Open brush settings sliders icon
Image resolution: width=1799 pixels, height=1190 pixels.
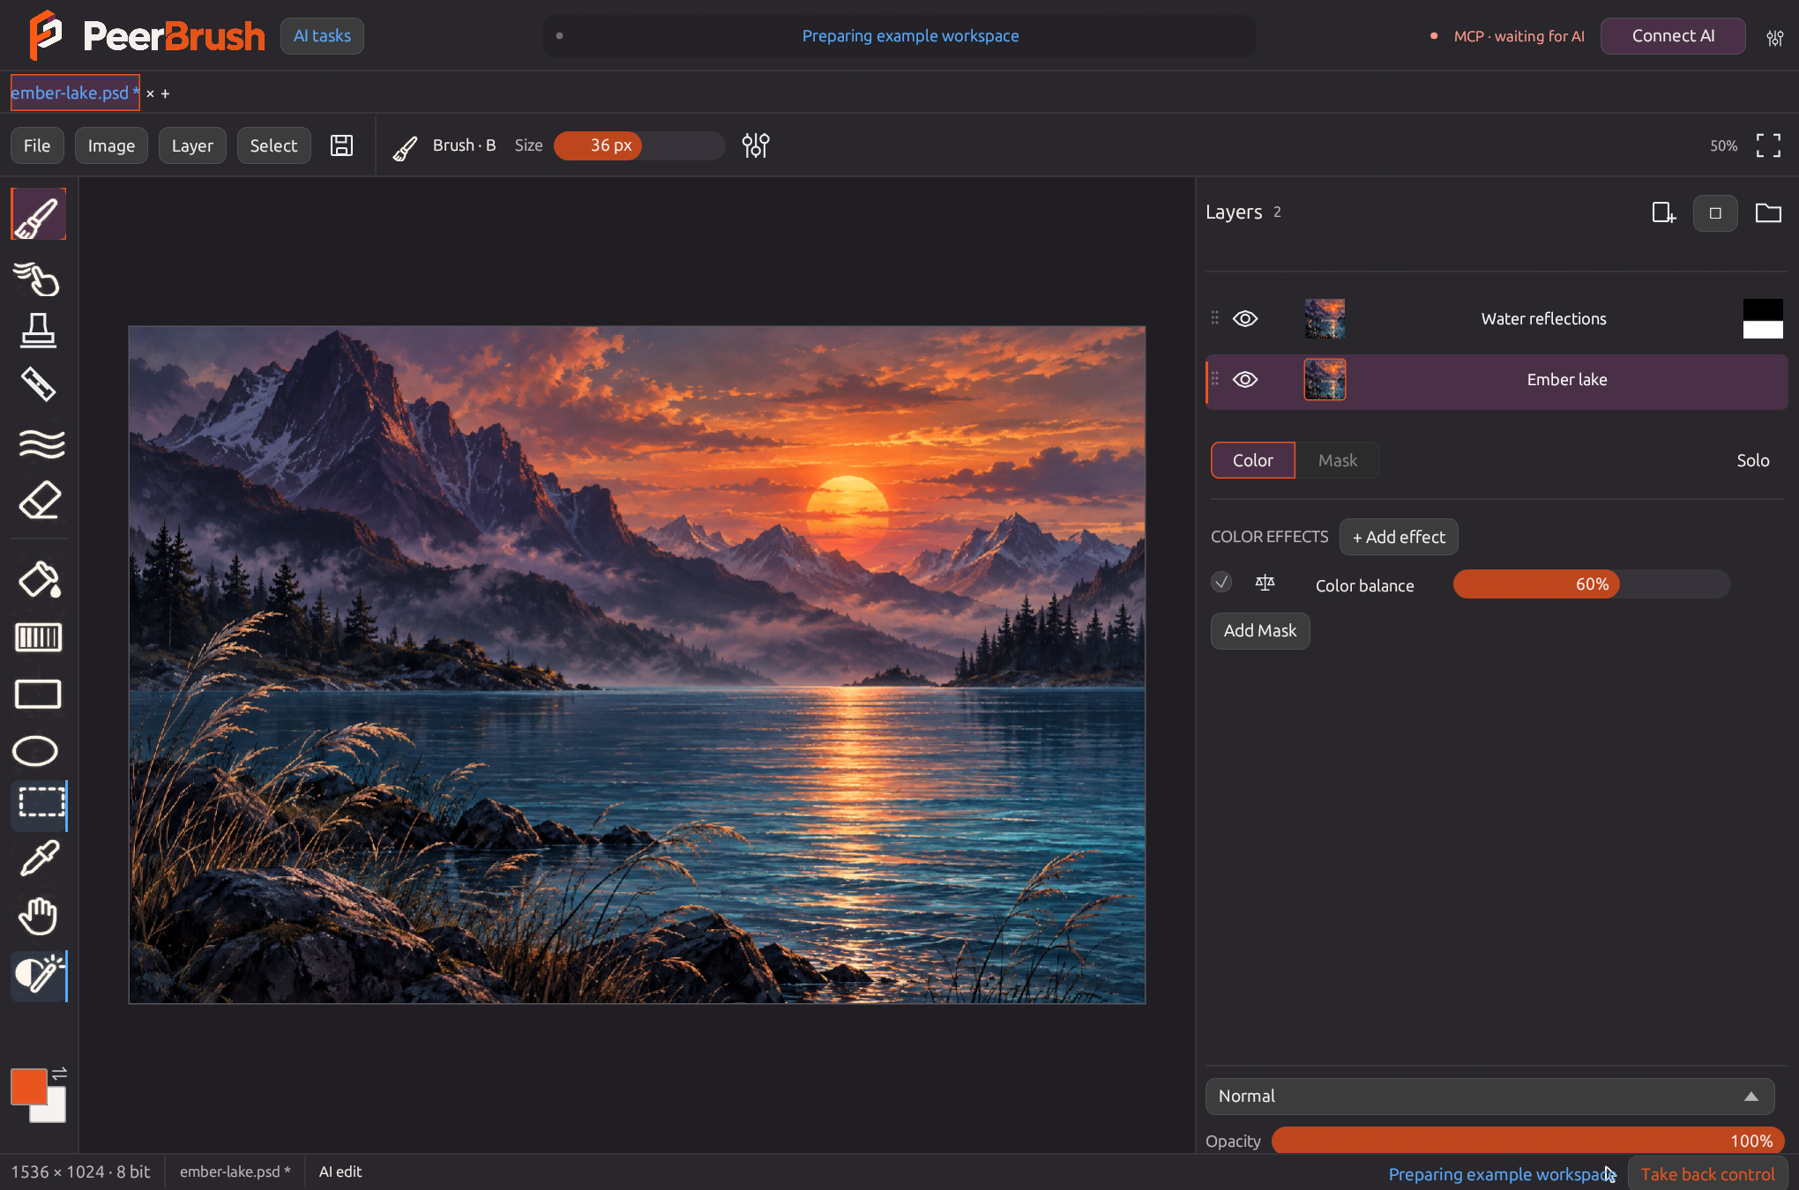click(756, 145)
